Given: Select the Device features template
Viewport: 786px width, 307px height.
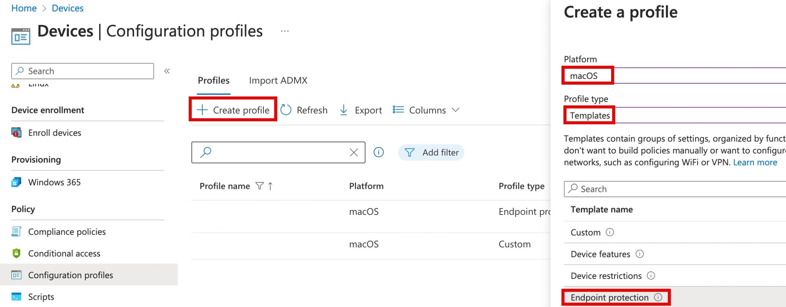Looking at the screenshot, I should [600, 254].
